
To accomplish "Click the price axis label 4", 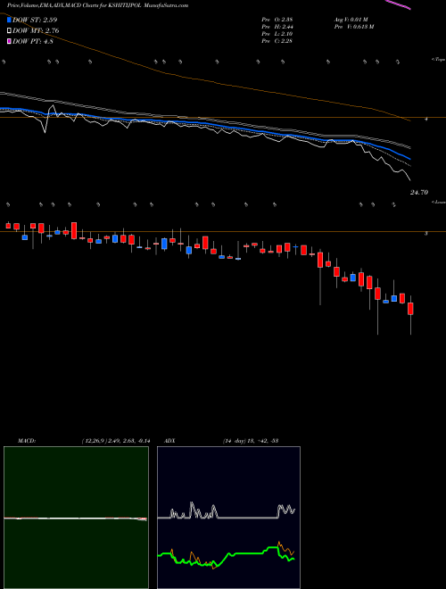I will (x=426, y=119).
